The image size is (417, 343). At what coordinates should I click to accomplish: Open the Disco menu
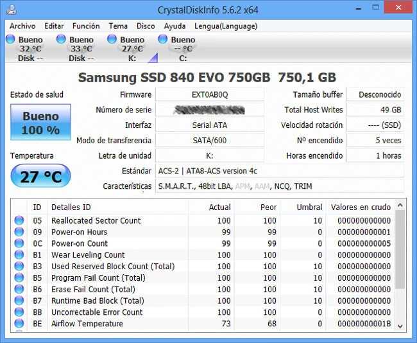click(x=146, y=26)
